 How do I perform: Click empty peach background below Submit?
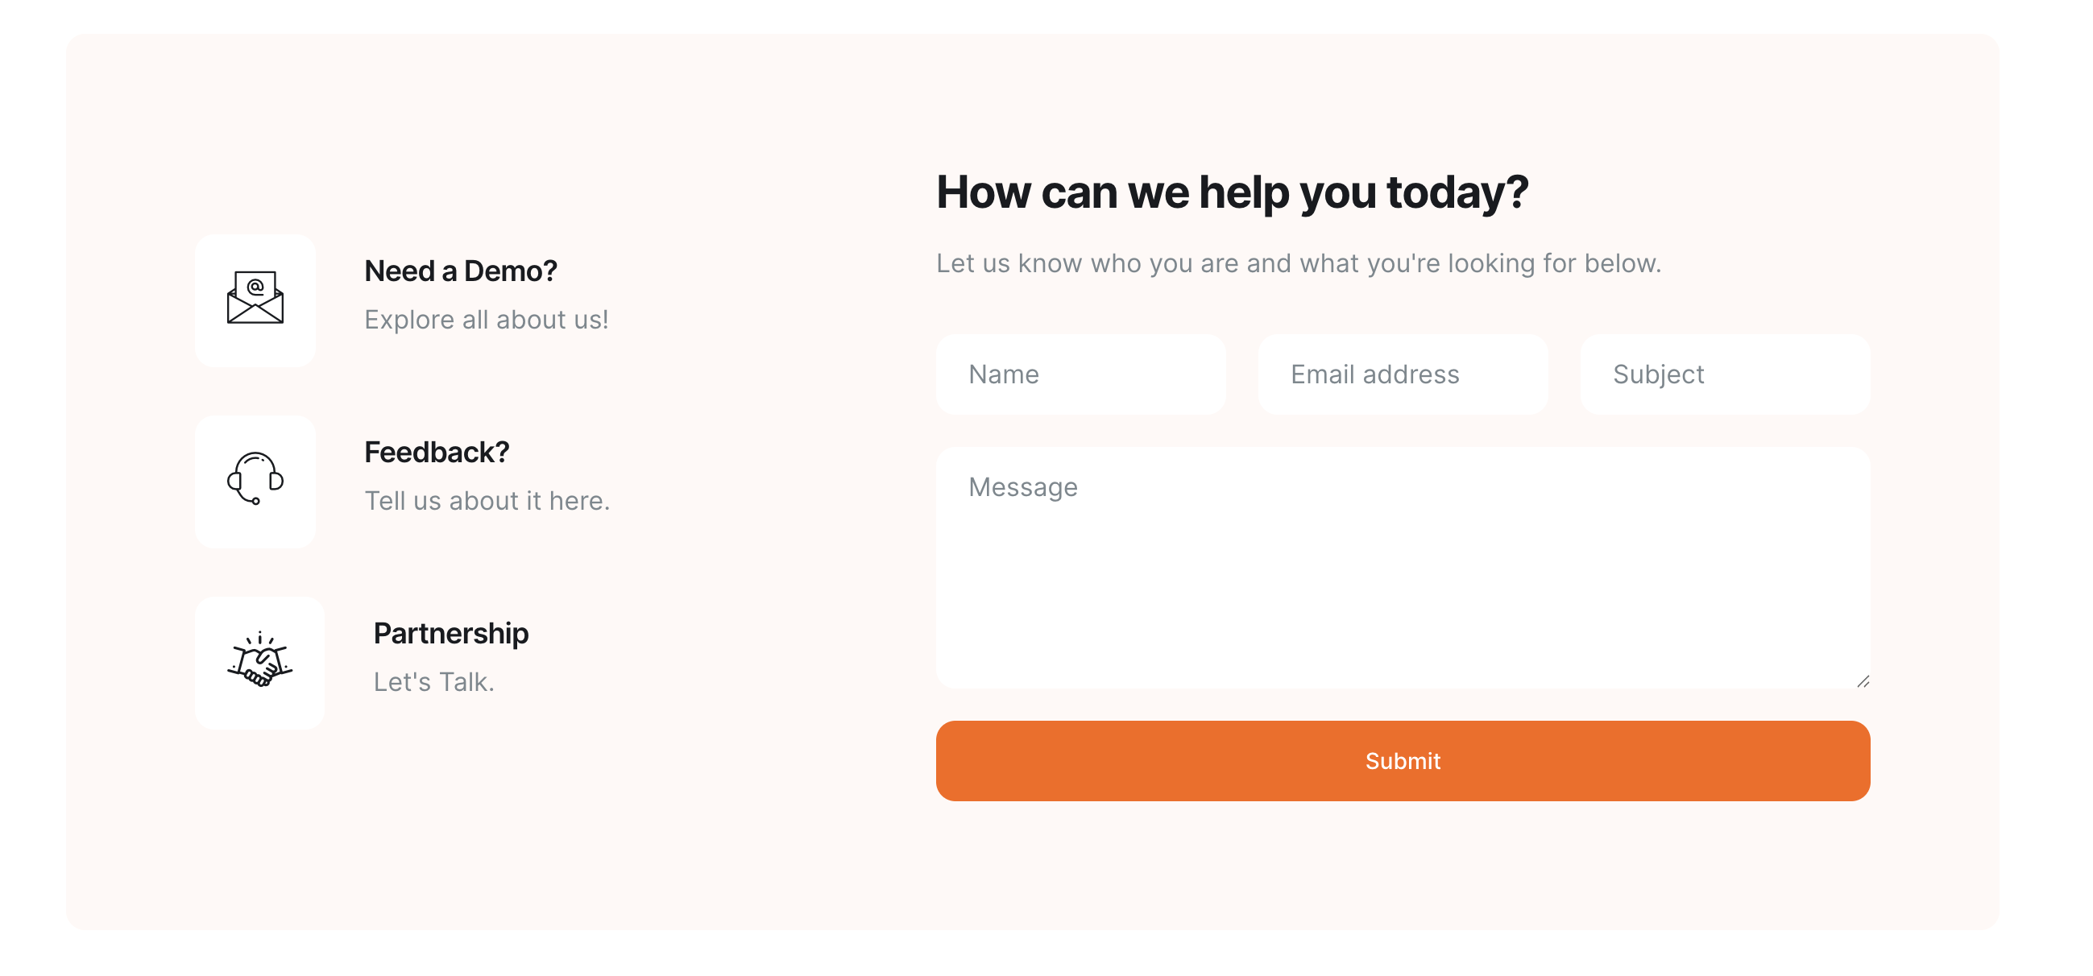1403,869
